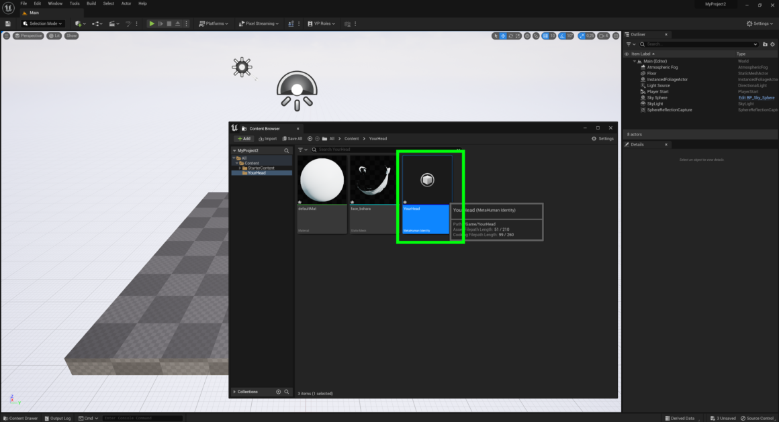Image resolution: width=779 pixels, height=422 pixels.
Task: Click the Outliner search field
Action: pyautogui.click(x=698, y=44)
